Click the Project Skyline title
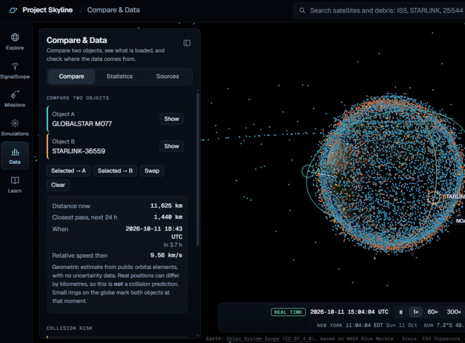 coord(47,10)
